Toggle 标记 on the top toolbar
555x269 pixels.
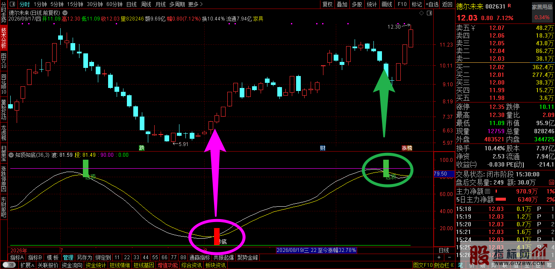click(x=417, y=4)
